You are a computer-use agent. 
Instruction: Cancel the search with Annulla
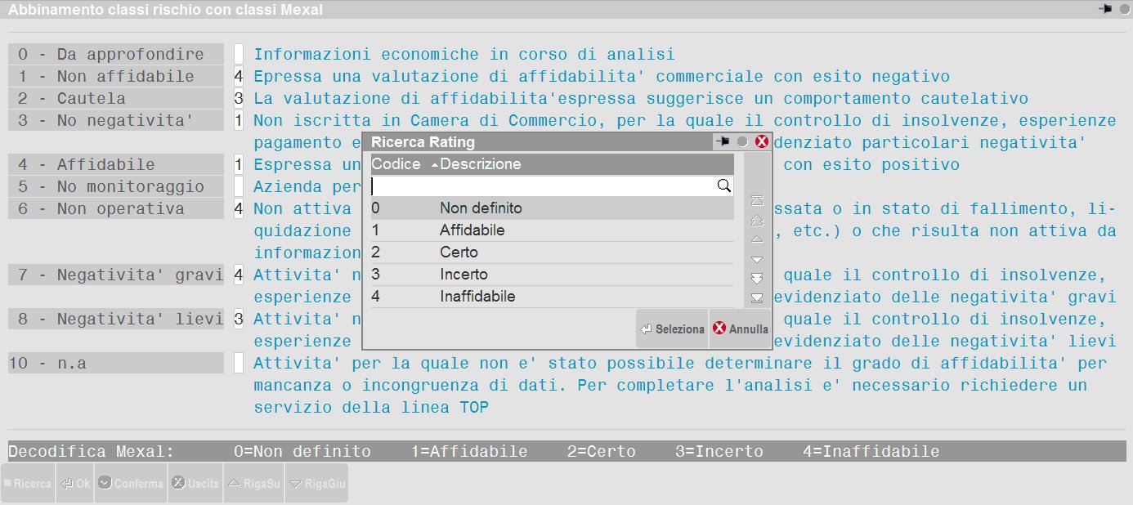(x=740, y=329)
